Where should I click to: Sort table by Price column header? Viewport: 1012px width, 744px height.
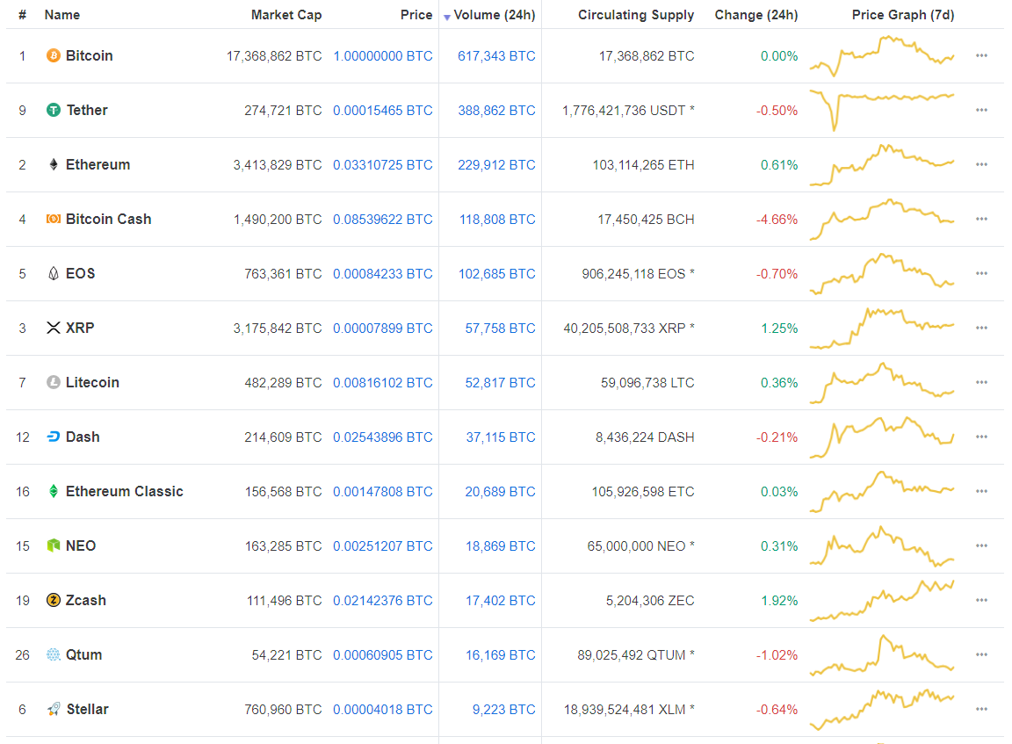416,15
